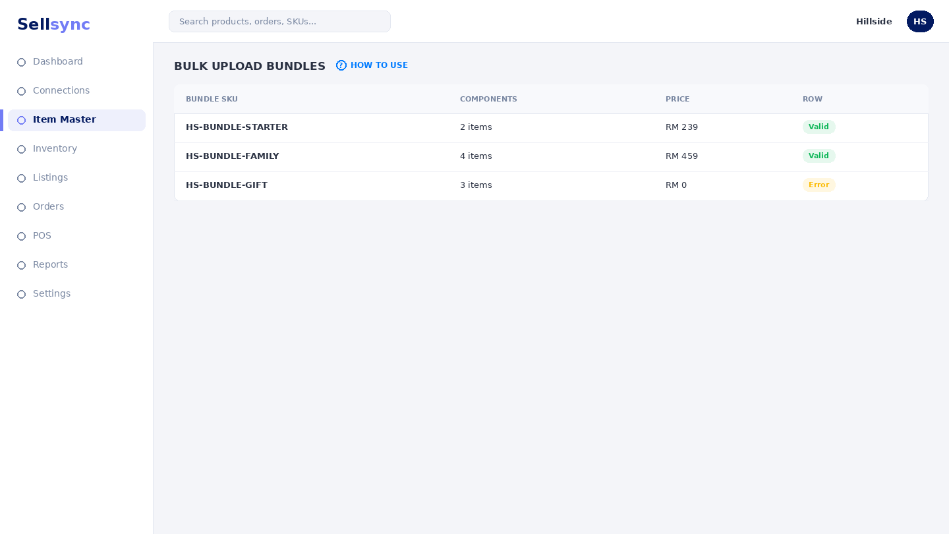Open POS from the sidebar
Image resolution: width=949 pixels, height=534 pixels.
[x=76, y=236]
